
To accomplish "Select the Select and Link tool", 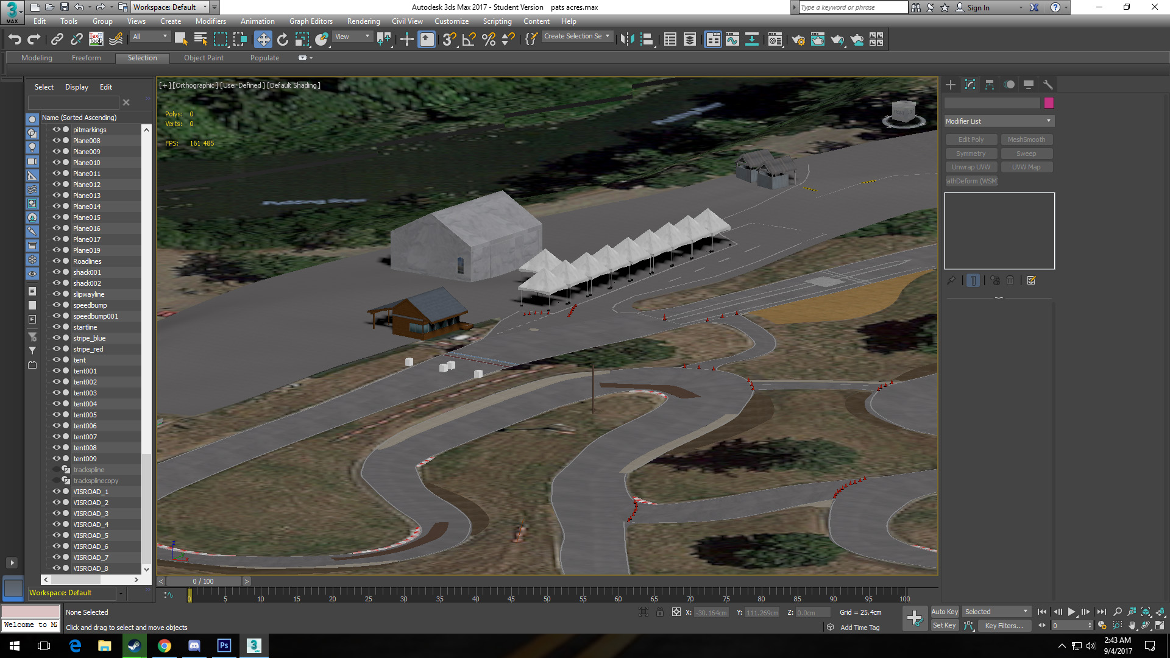I will pos(57,40).
